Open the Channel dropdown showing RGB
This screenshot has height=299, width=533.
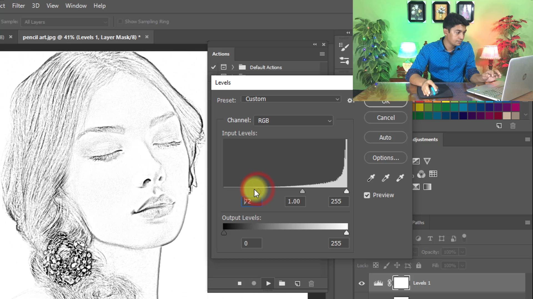click(293, 121)
